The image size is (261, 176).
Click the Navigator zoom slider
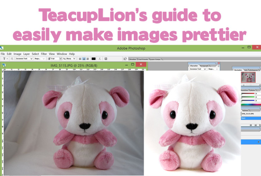point(250,85)
